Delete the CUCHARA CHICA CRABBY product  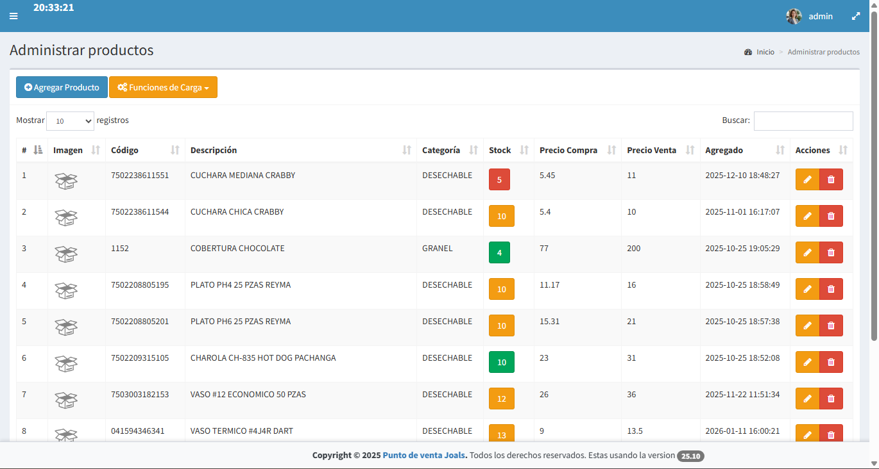[x=831, y=216]
